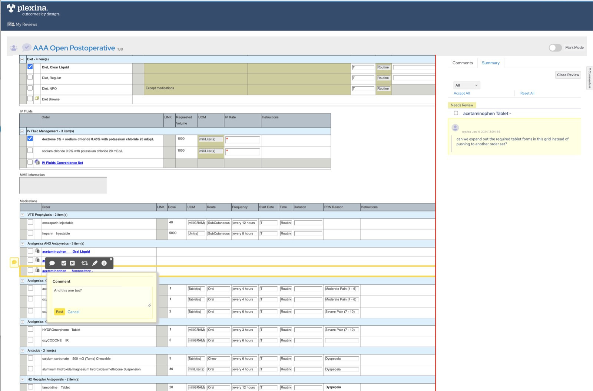Check the heparin Injectable checkbox
Image resolution: width=593 pixels, height=391 pixels.
(x=30, y=233)
